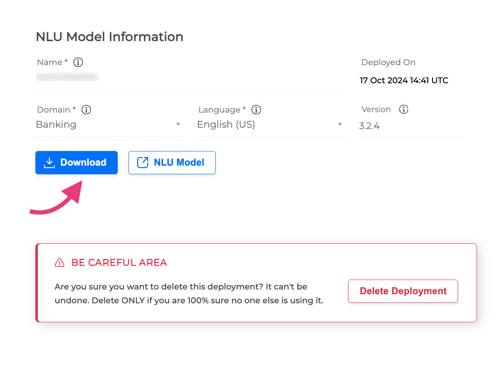Click the Domain info icon
Image resolution: width=502 pixels, height=365 pixels.
pos(86,110)
